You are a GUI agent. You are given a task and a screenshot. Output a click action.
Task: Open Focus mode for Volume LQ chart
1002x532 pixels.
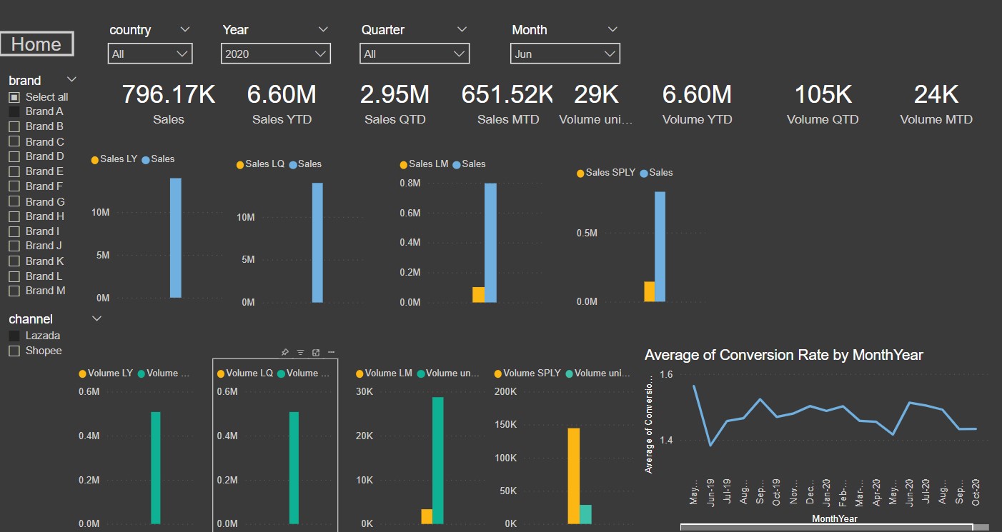(316, 352)
